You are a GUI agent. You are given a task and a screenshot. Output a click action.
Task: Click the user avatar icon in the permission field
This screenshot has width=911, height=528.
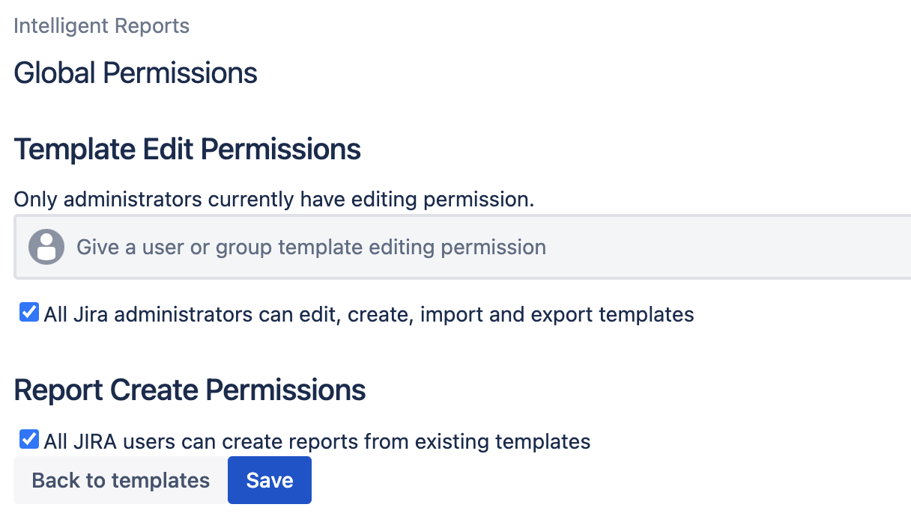46,247
